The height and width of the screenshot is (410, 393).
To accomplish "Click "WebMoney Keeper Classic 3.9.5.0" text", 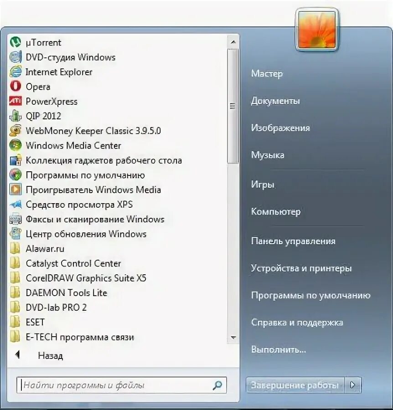I will [93, 131].
